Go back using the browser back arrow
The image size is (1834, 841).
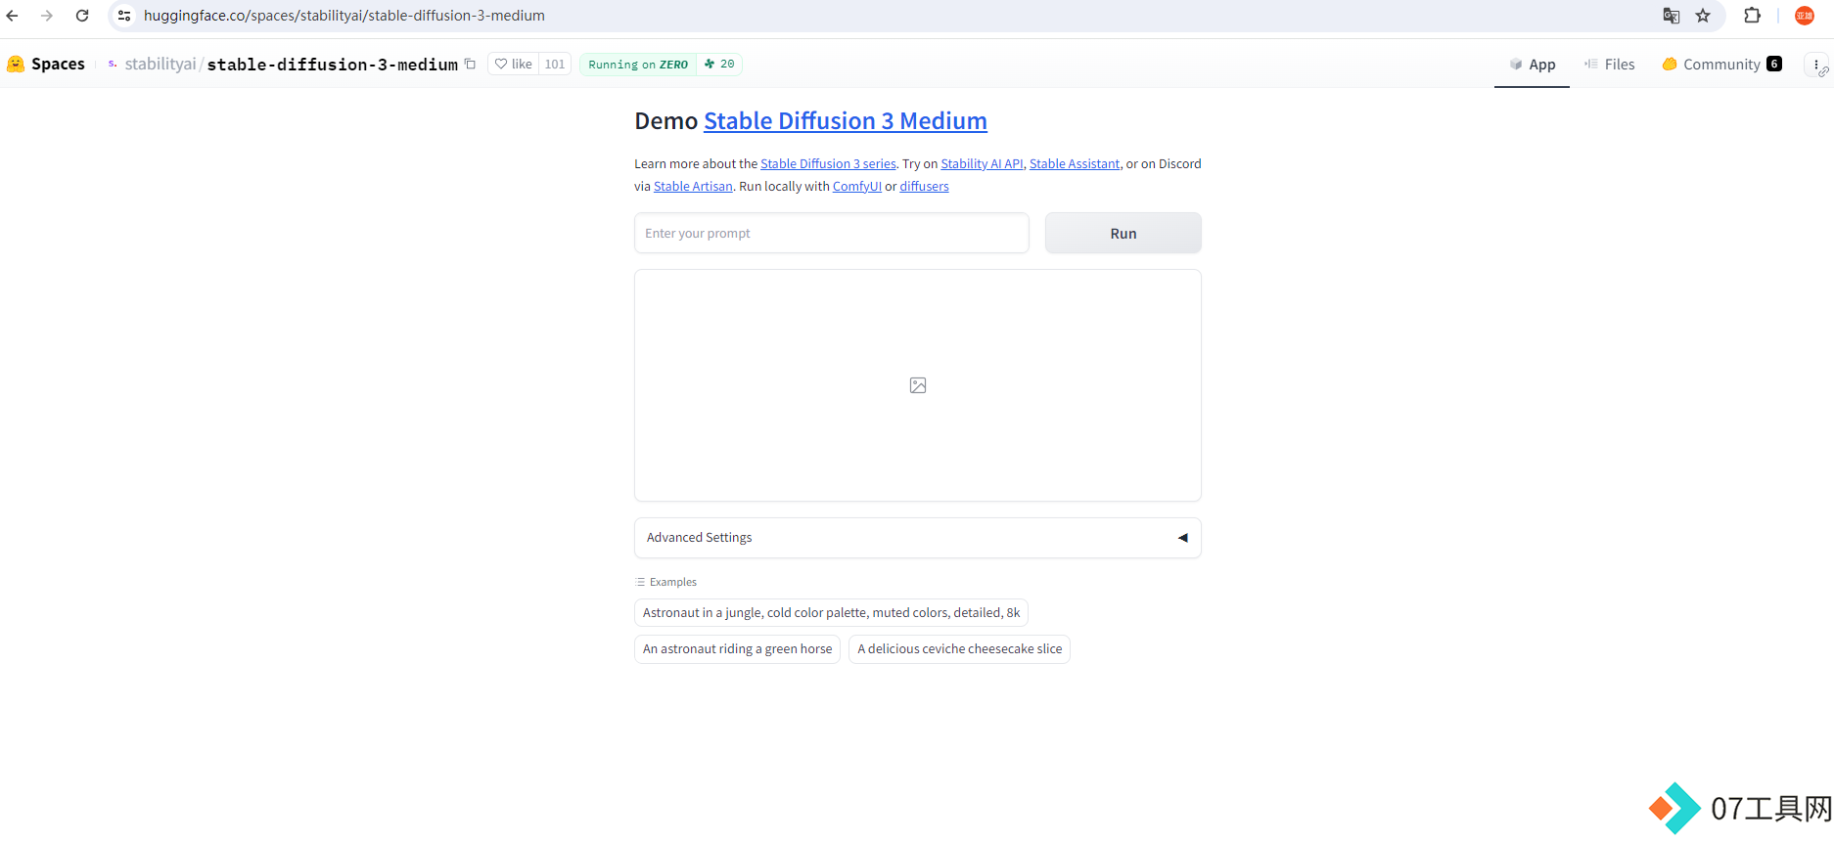point(13,16)
